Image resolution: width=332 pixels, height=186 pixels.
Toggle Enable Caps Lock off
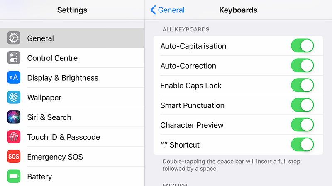tap(303, 86)
